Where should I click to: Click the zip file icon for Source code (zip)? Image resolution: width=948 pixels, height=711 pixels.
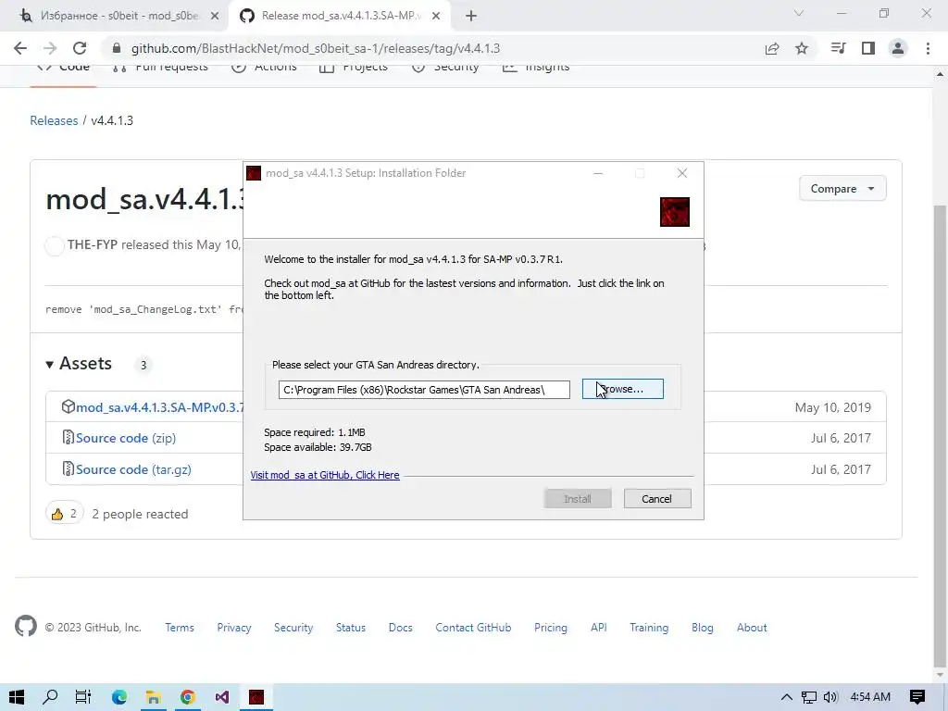click(x=69, y=437)
